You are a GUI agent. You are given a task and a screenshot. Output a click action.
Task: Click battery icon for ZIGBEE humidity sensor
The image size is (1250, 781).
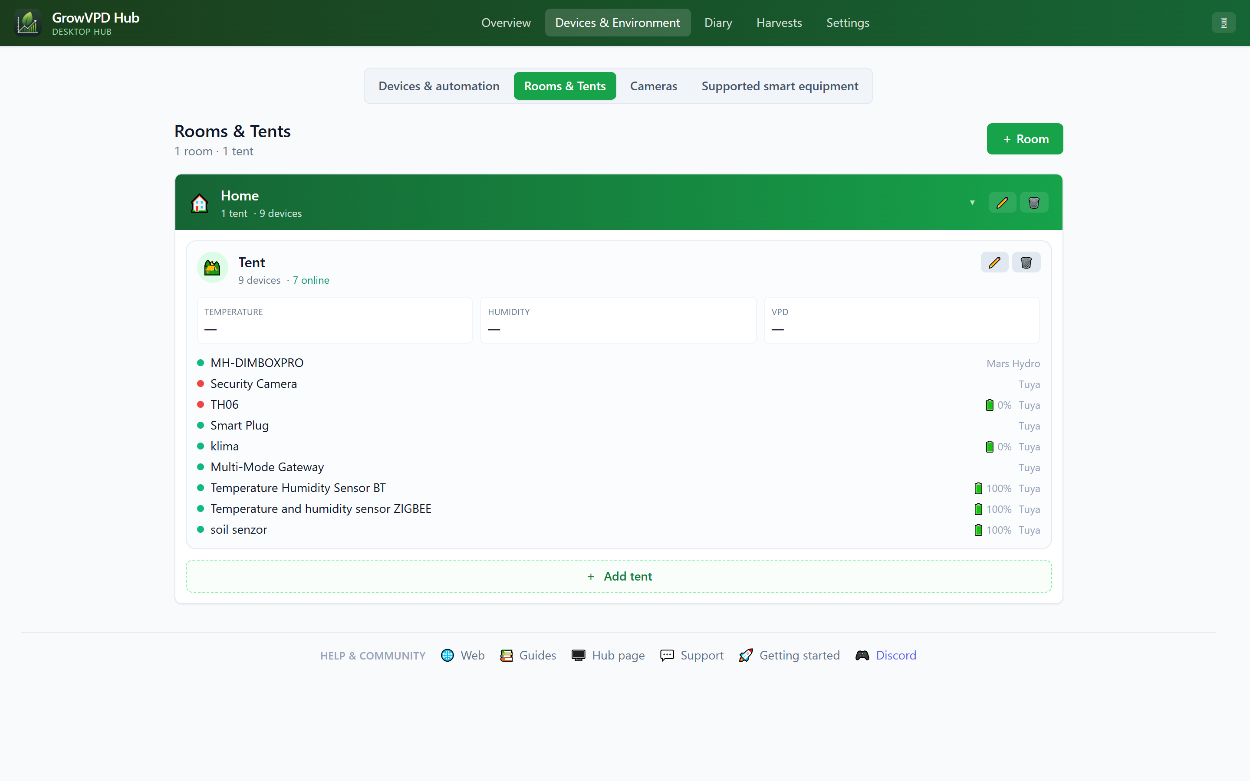pos(978,509)
